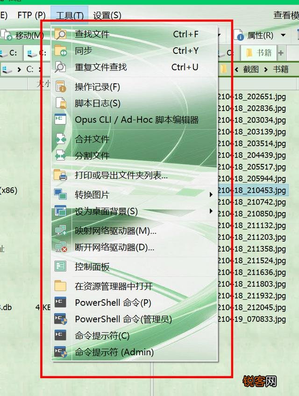The width and height of the screenshot is (299, 396).
Task: Click the 命令提示符(C) console icon
Action: click(x=61, y=335)
